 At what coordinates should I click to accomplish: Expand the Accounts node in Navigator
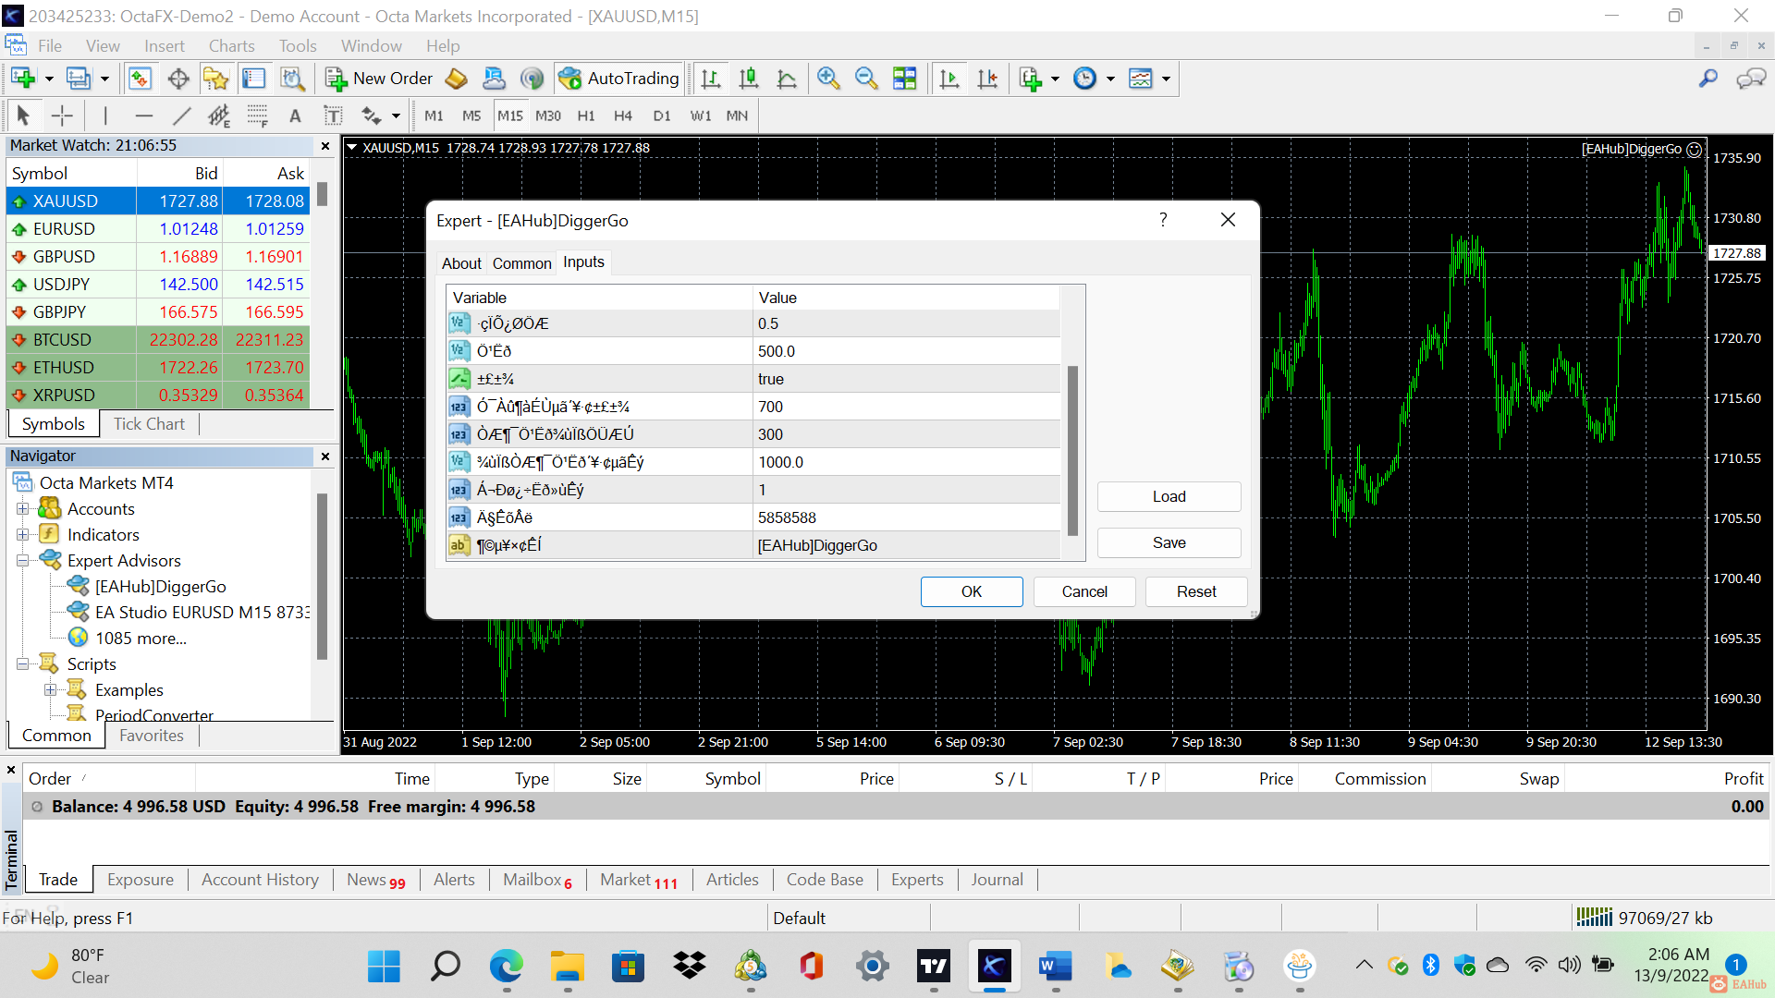tap(23, 509)
